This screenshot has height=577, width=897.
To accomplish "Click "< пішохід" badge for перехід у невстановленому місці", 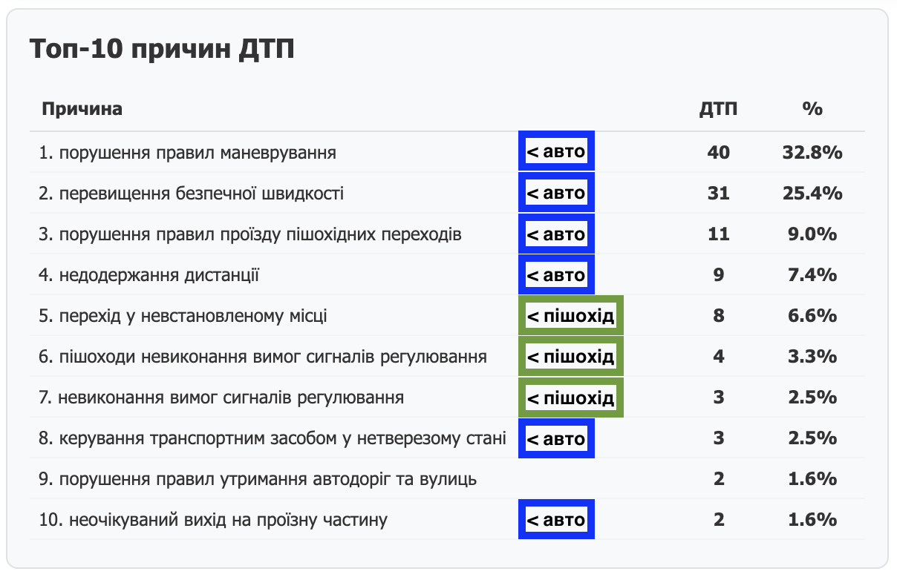I will pos(570,317).
